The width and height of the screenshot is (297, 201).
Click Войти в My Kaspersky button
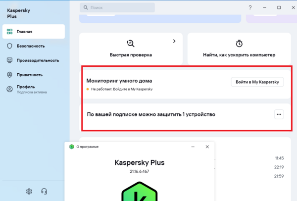coord(257,82)
